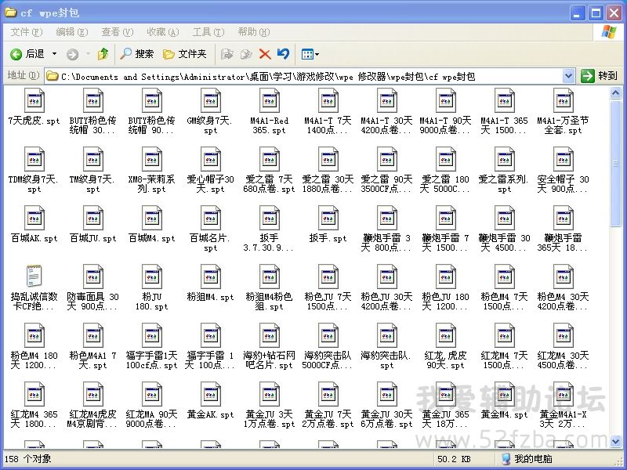Click the Back (后退) arrow icon
Viewport: 627px width, 470px height.
pos(16,54)
